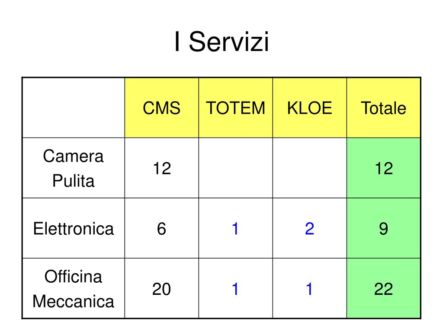This screenshot has height=332, width=443.
Task: Click blue KLOE value 2 for Elettronica
Action: coord(310,228)
